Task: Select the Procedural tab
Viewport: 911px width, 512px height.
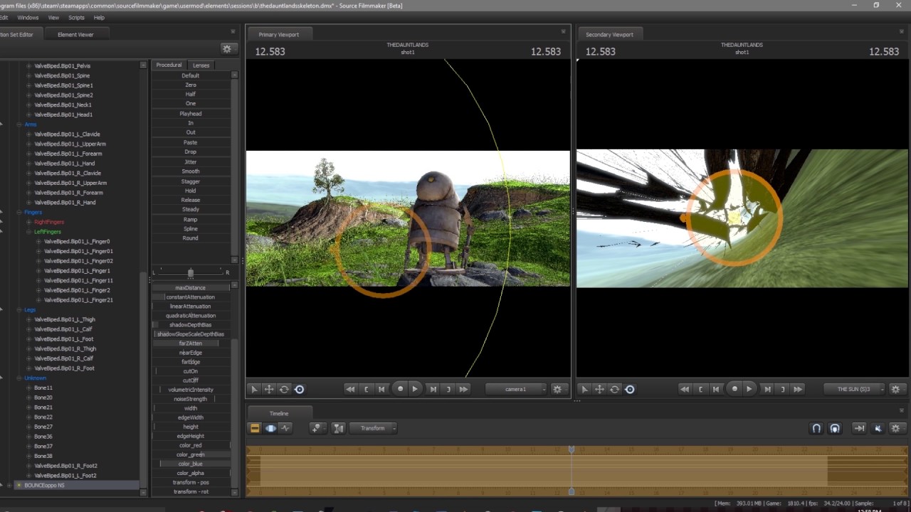Action: click(169, 65)
